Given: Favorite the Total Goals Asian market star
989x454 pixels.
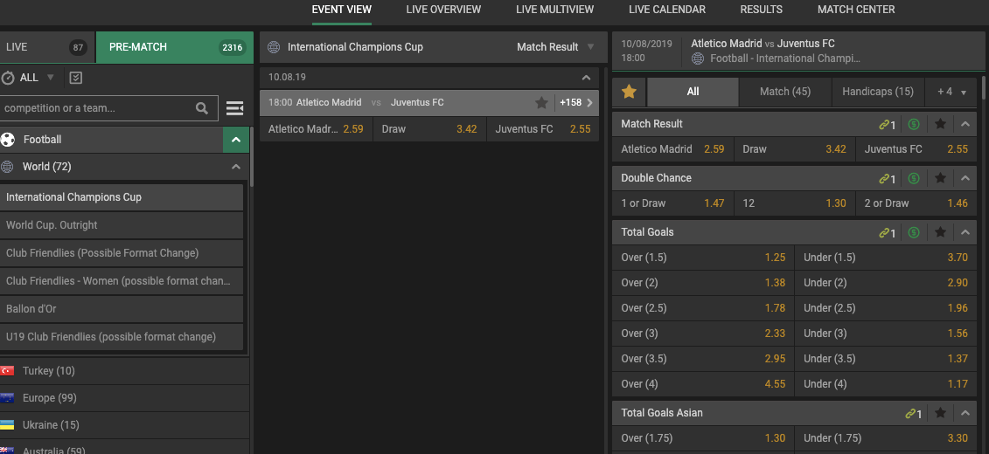Looking at the screenshot, I should click(x=940, y=413).
